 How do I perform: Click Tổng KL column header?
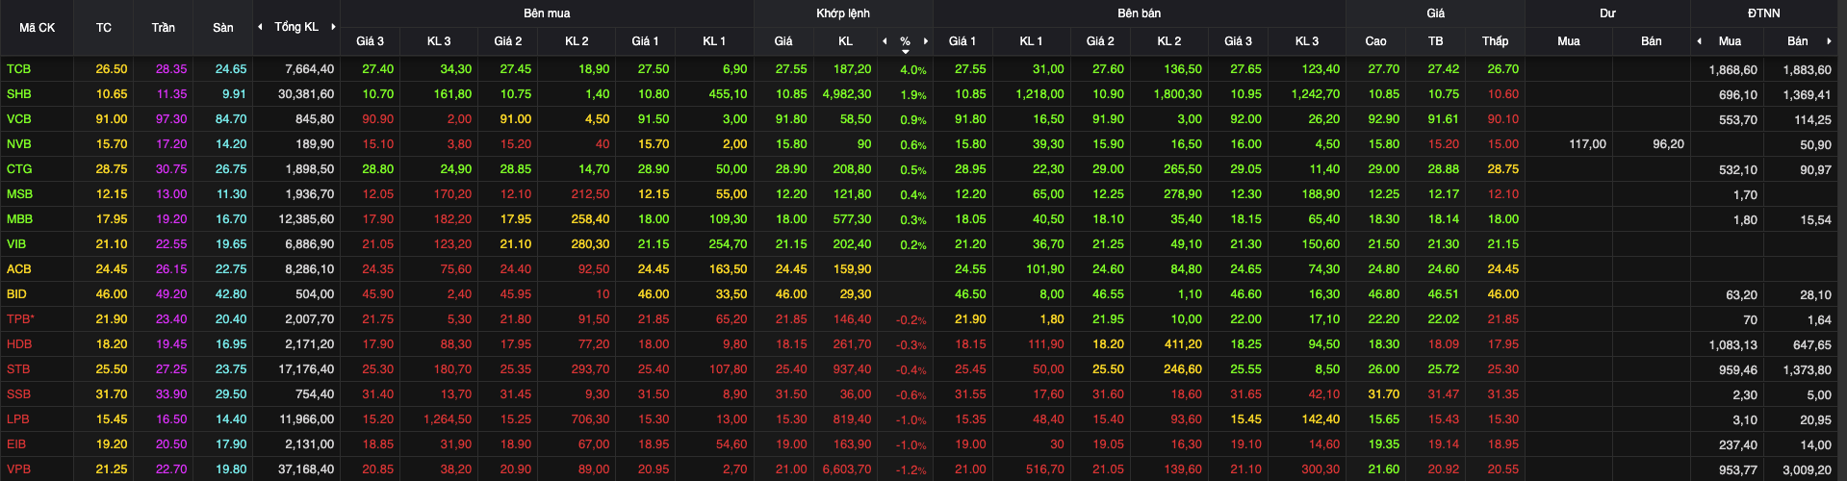(x=296, y=27)
